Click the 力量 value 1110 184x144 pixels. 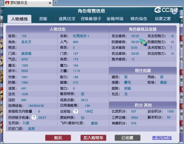(76, 71)
